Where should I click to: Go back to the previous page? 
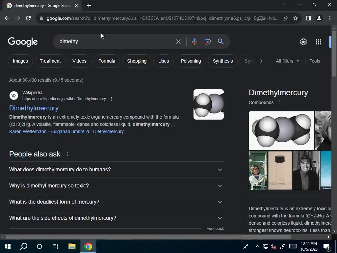(x=7, y=18)
